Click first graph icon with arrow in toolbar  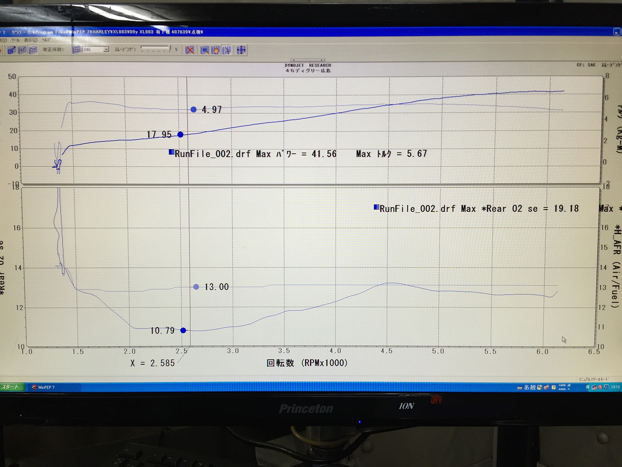pos(11,50)
